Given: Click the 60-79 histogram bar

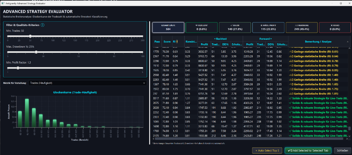Looking at the screenshot, I should coord(27,113).
